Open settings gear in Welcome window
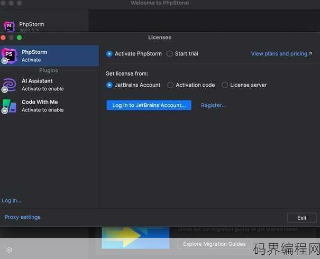320x259 pixels. click(x=9, y=250)
